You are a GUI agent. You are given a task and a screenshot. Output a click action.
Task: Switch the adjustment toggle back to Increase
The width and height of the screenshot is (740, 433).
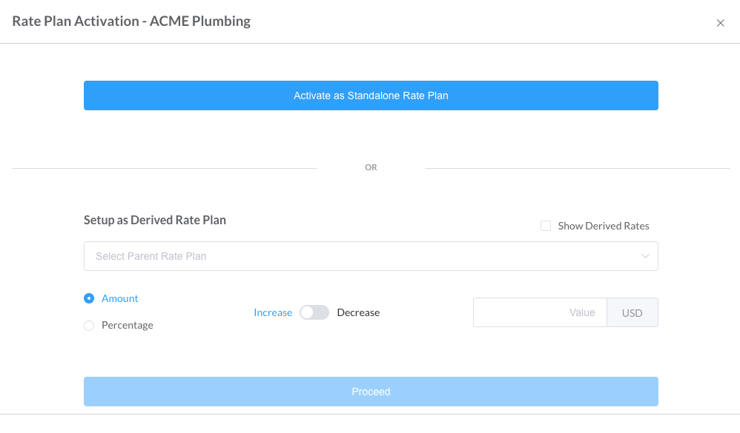pyautogui.click(x=314, y=312)
